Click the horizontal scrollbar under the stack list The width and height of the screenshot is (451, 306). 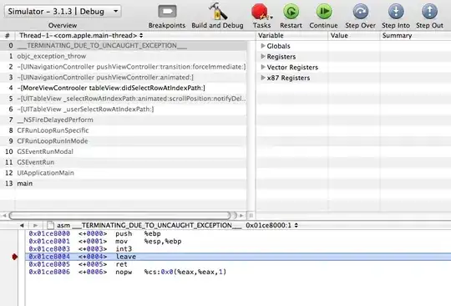(120, 216)
